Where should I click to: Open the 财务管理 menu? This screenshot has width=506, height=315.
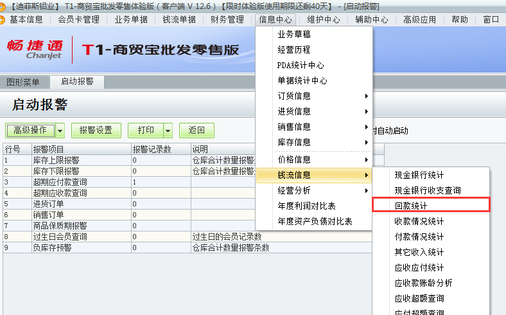click(227, 20)
